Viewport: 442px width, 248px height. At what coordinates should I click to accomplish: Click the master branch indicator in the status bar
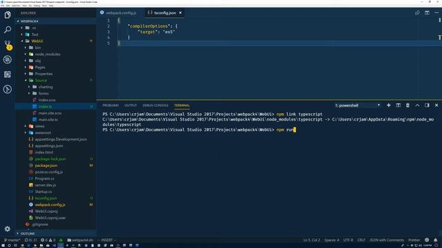12,240
